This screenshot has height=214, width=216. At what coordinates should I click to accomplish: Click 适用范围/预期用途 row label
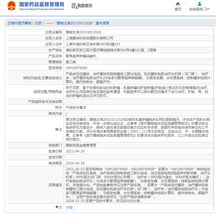tap(48, 92)
